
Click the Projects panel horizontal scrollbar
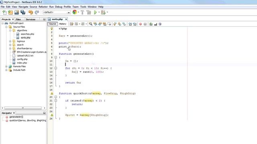[23, 108]
